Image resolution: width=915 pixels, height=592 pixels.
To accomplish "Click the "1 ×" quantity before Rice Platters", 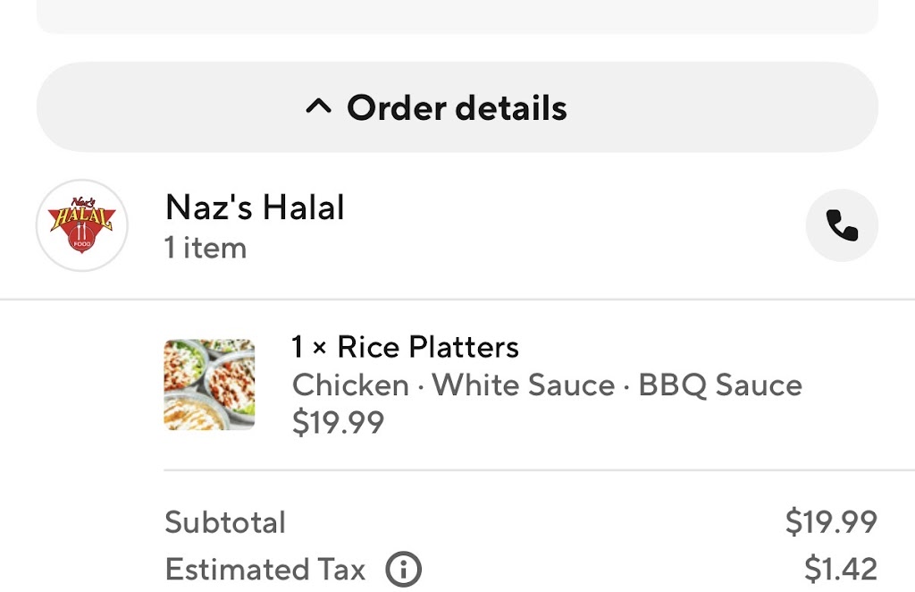I will point(308,347).
